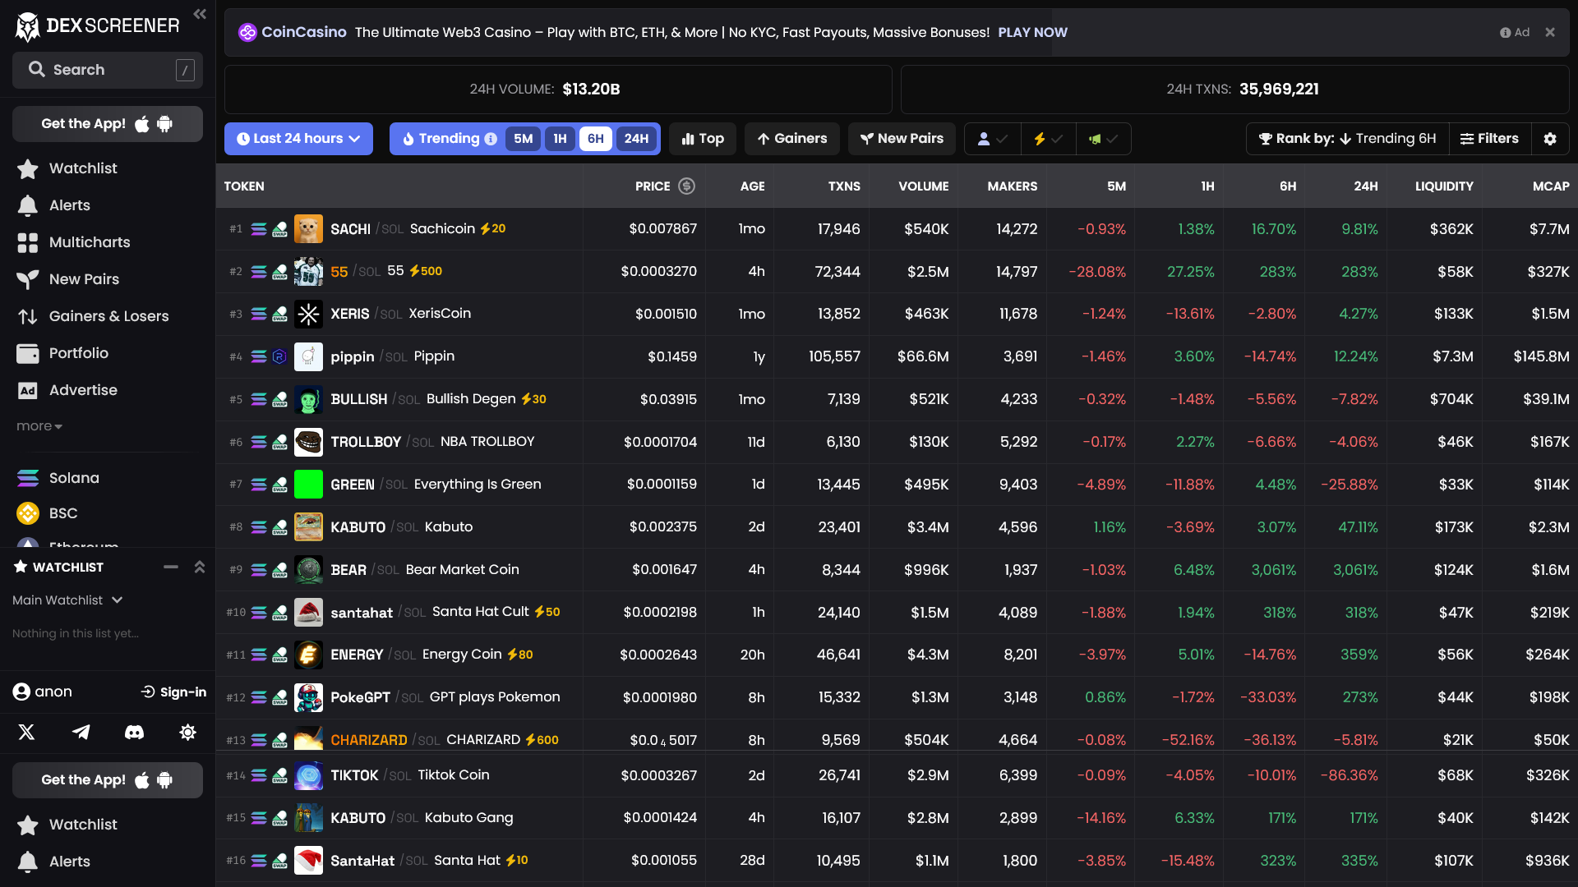Open santahat Santa Hat Cult row
The width and height of the screenshot is (1578, 887).
coord(897,613)
